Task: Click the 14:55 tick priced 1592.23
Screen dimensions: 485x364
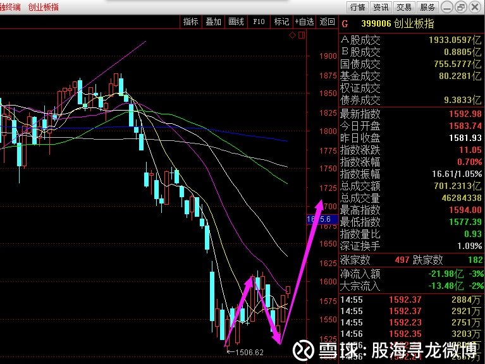Action: pyautogui.click(x=411, y=322)
